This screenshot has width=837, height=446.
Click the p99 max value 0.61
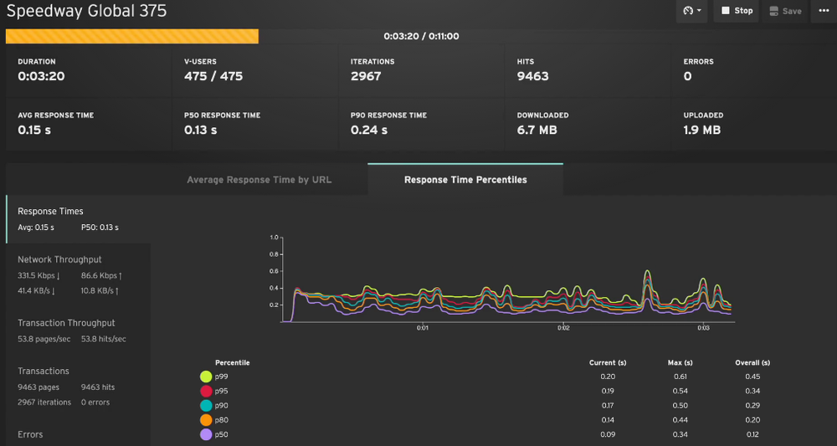[x=680, y=377]
